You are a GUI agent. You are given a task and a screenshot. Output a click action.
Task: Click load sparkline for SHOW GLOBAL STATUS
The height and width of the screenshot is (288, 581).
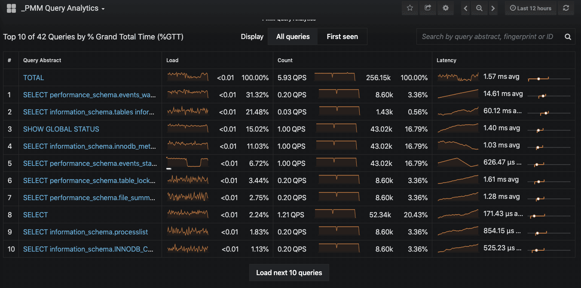pos(188,128)
